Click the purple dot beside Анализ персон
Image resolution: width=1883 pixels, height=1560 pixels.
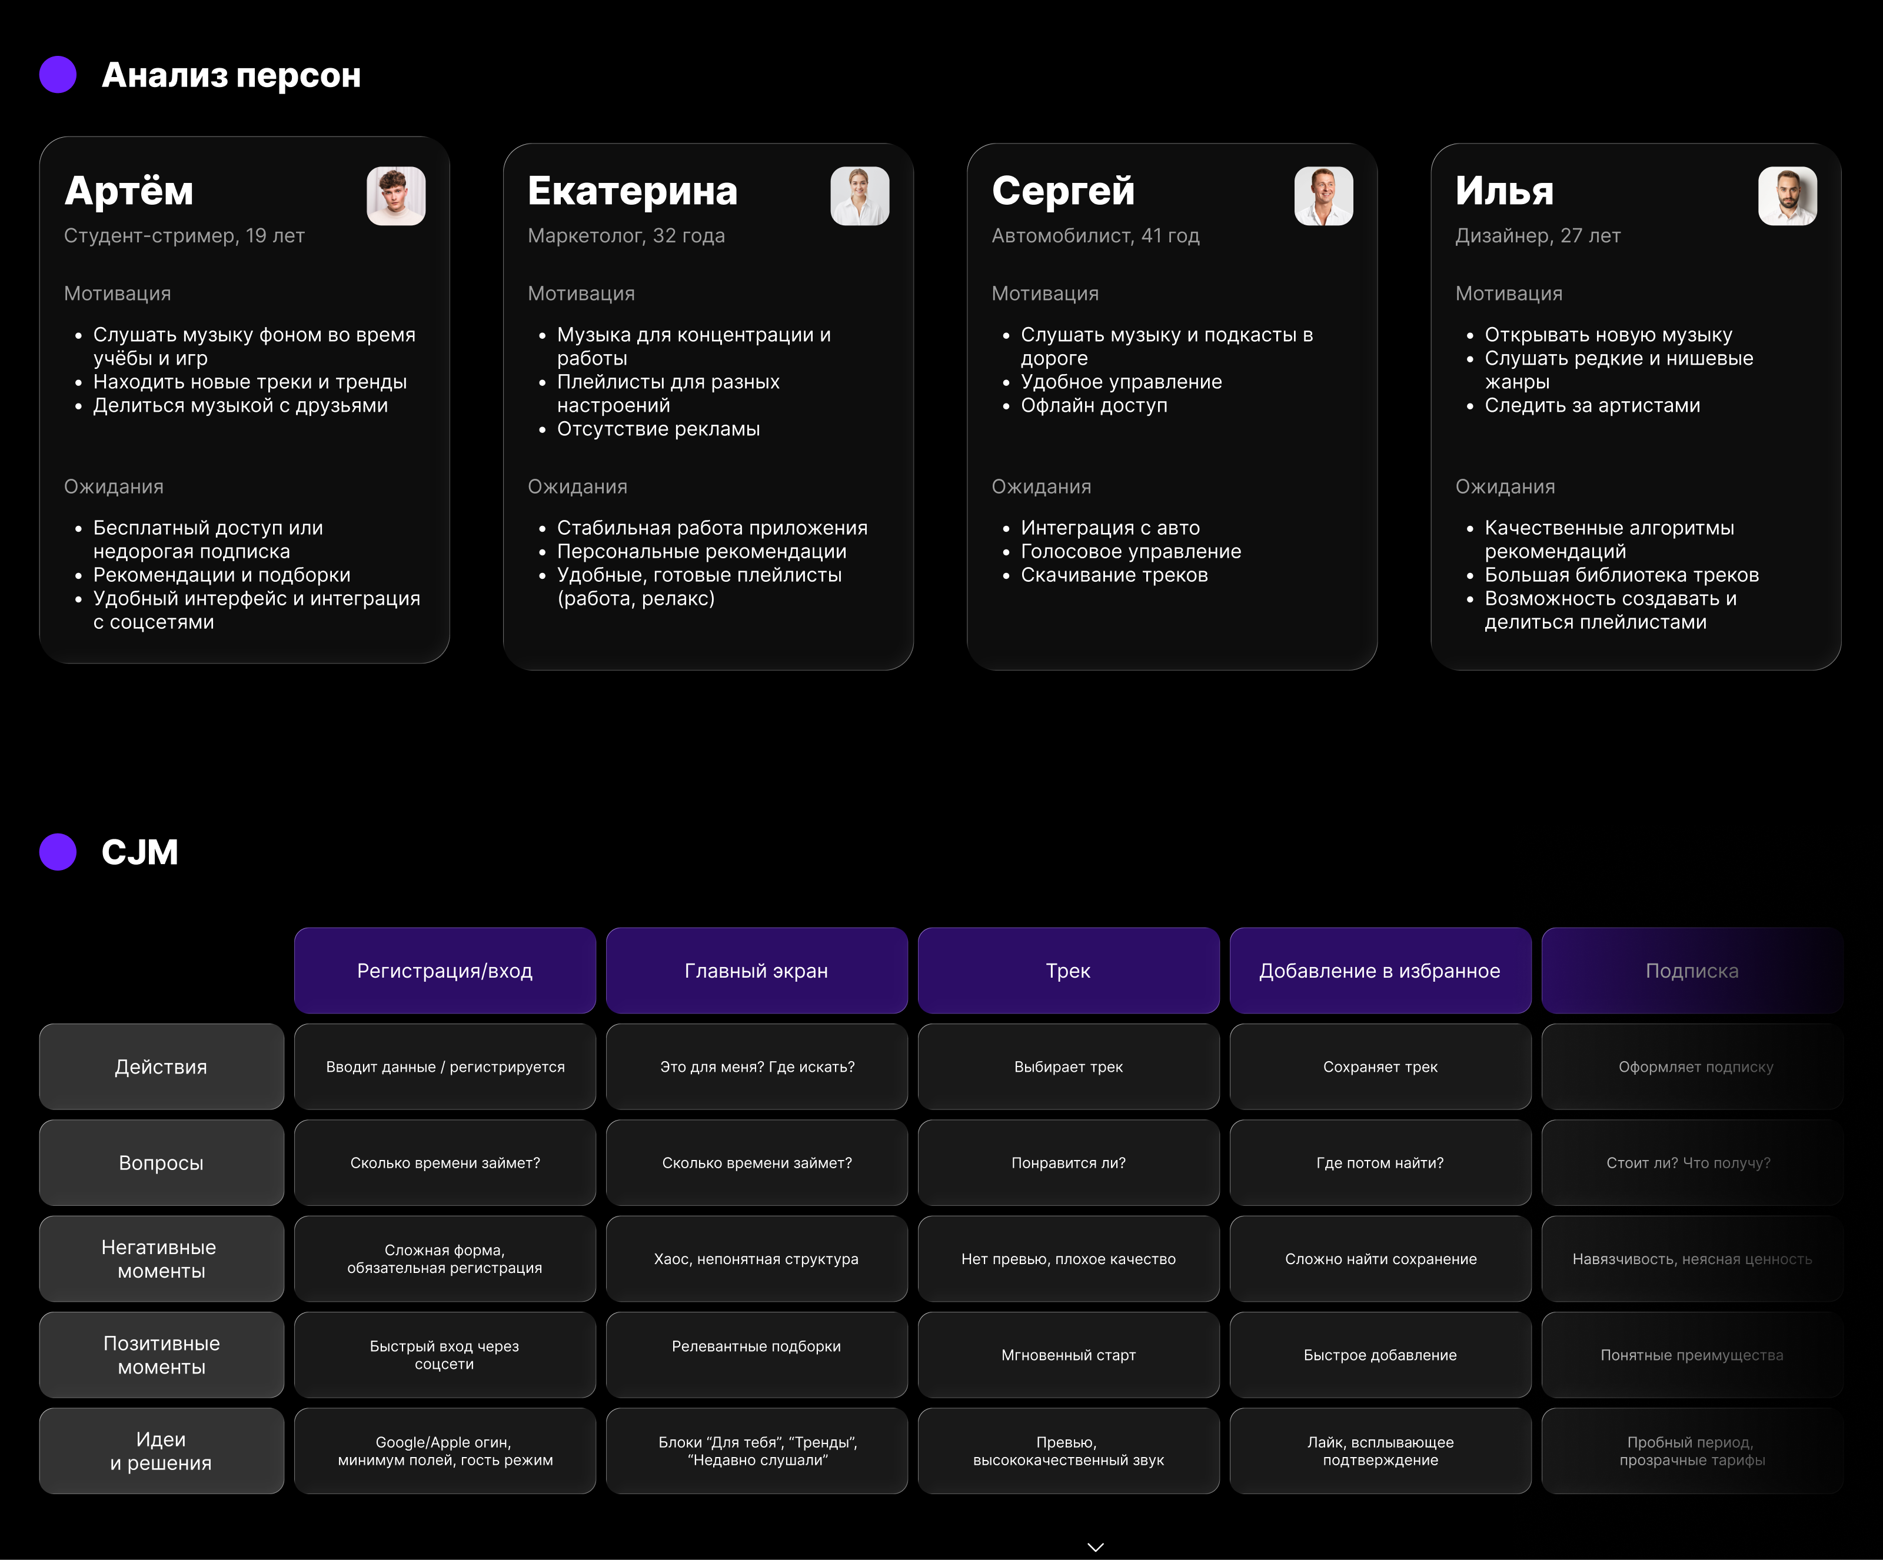coord(58,75)
